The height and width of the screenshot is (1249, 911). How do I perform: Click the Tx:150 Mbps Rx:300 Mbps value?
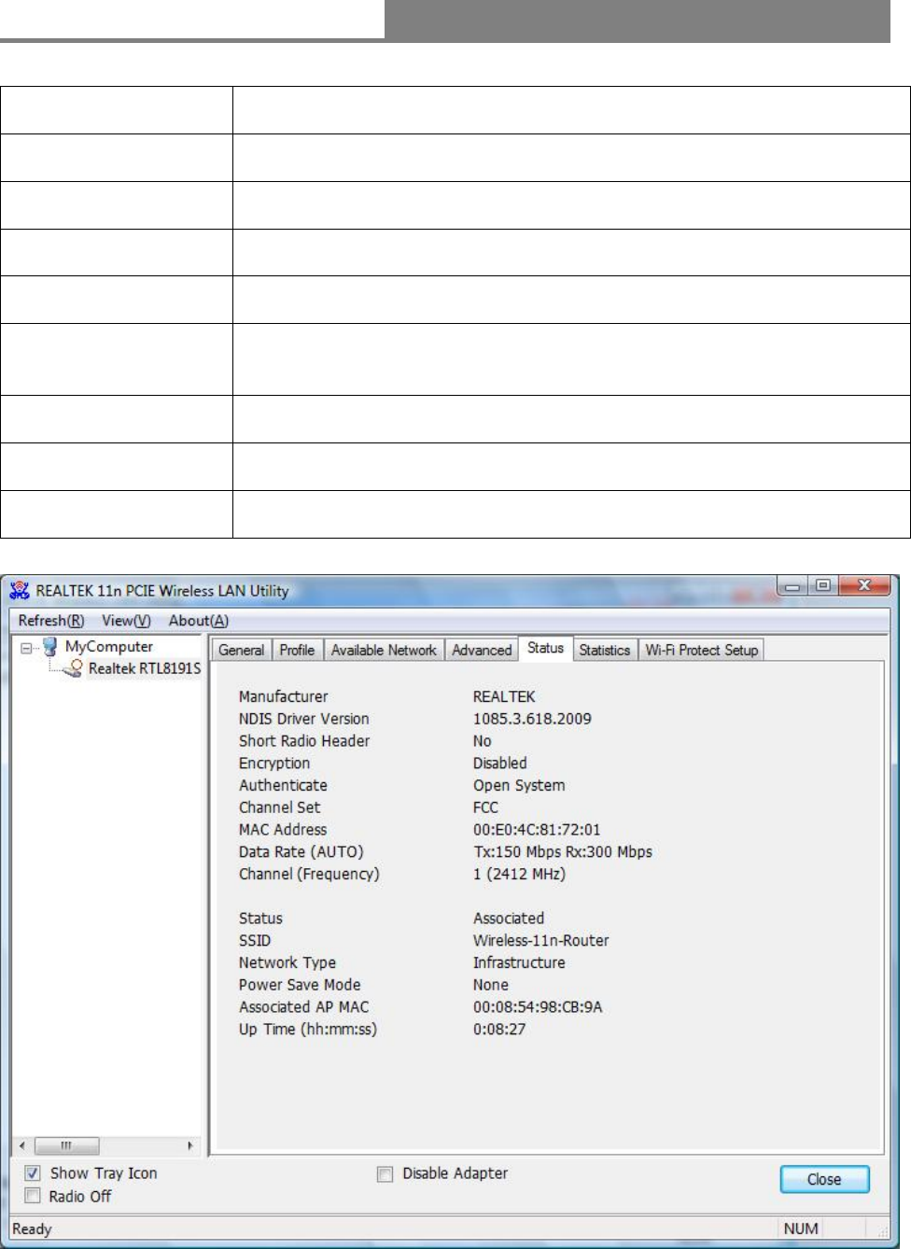pyautogui.click(x=563, y=852)
